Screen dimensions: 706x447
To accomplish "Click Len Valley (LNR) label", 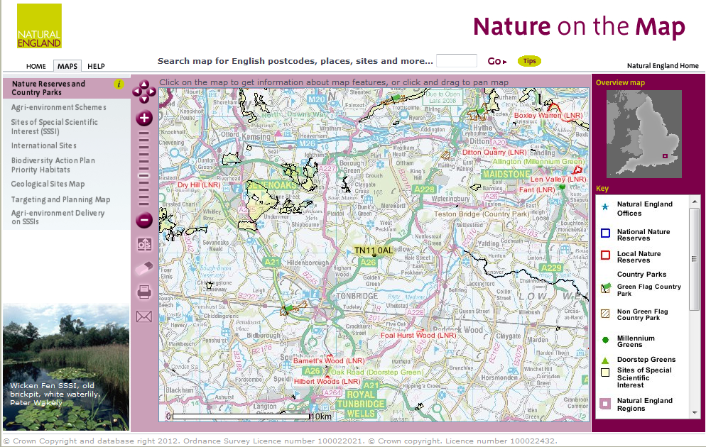I will (x=558, y=179).
